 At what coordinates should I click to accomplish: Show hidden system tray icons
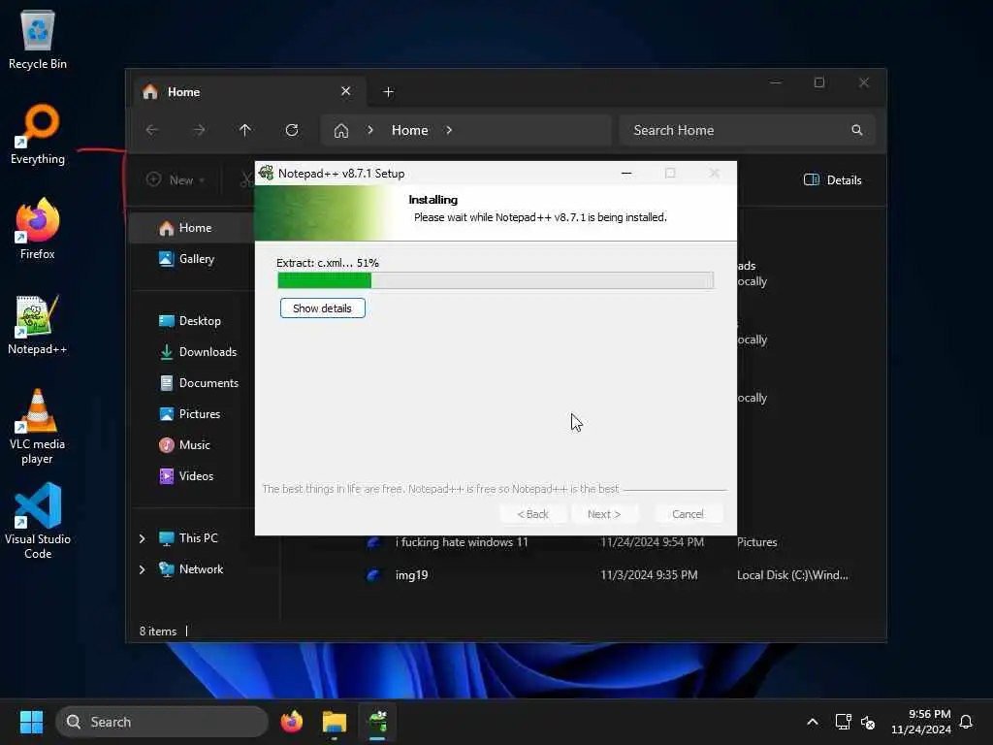812,722
